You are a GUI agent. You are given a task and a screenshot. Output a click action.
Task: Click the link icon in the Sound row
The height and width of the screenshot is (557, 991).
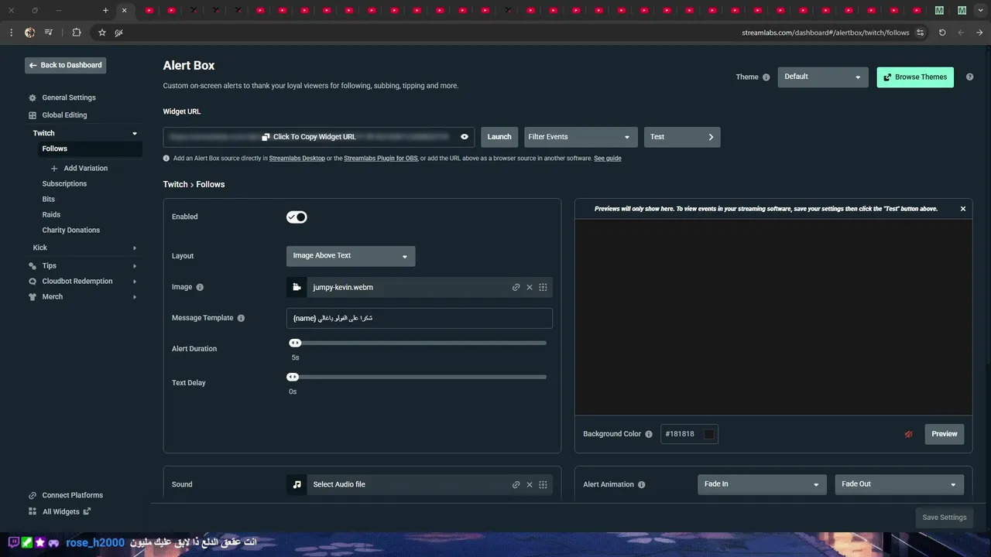(516, 484)
